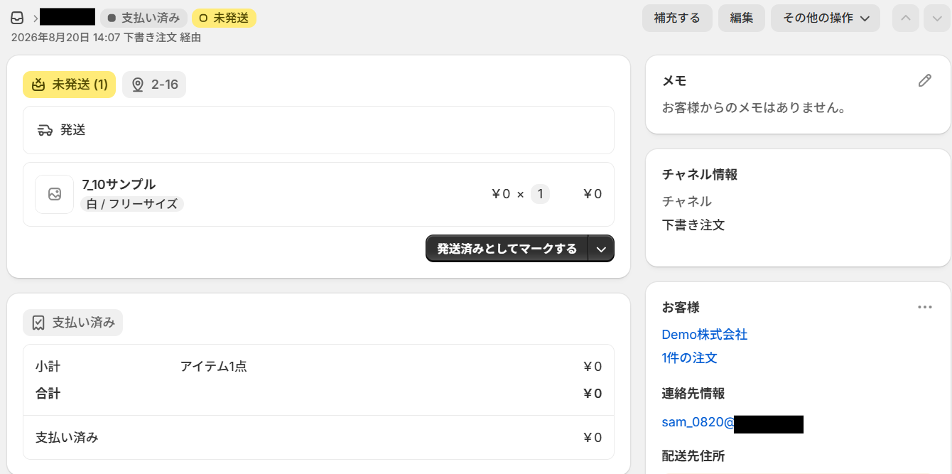Viewport: 952px width, 474px height.
Task: Go to previous order with up arrow
Action: [x=905, y=18]
